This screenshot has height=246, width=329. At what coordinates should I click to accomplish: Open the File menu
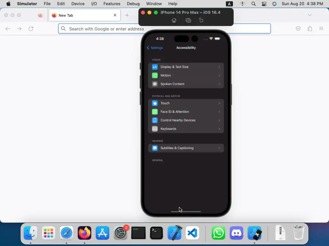[47, 4]
